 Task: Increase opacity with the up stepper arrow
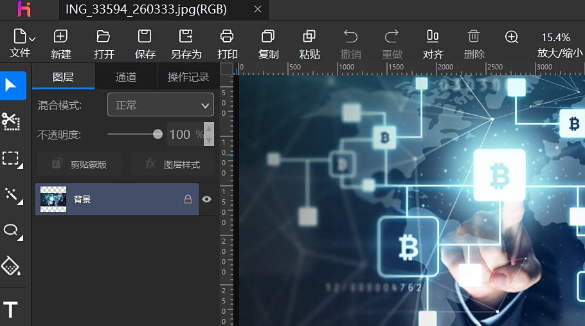point(209,129)
